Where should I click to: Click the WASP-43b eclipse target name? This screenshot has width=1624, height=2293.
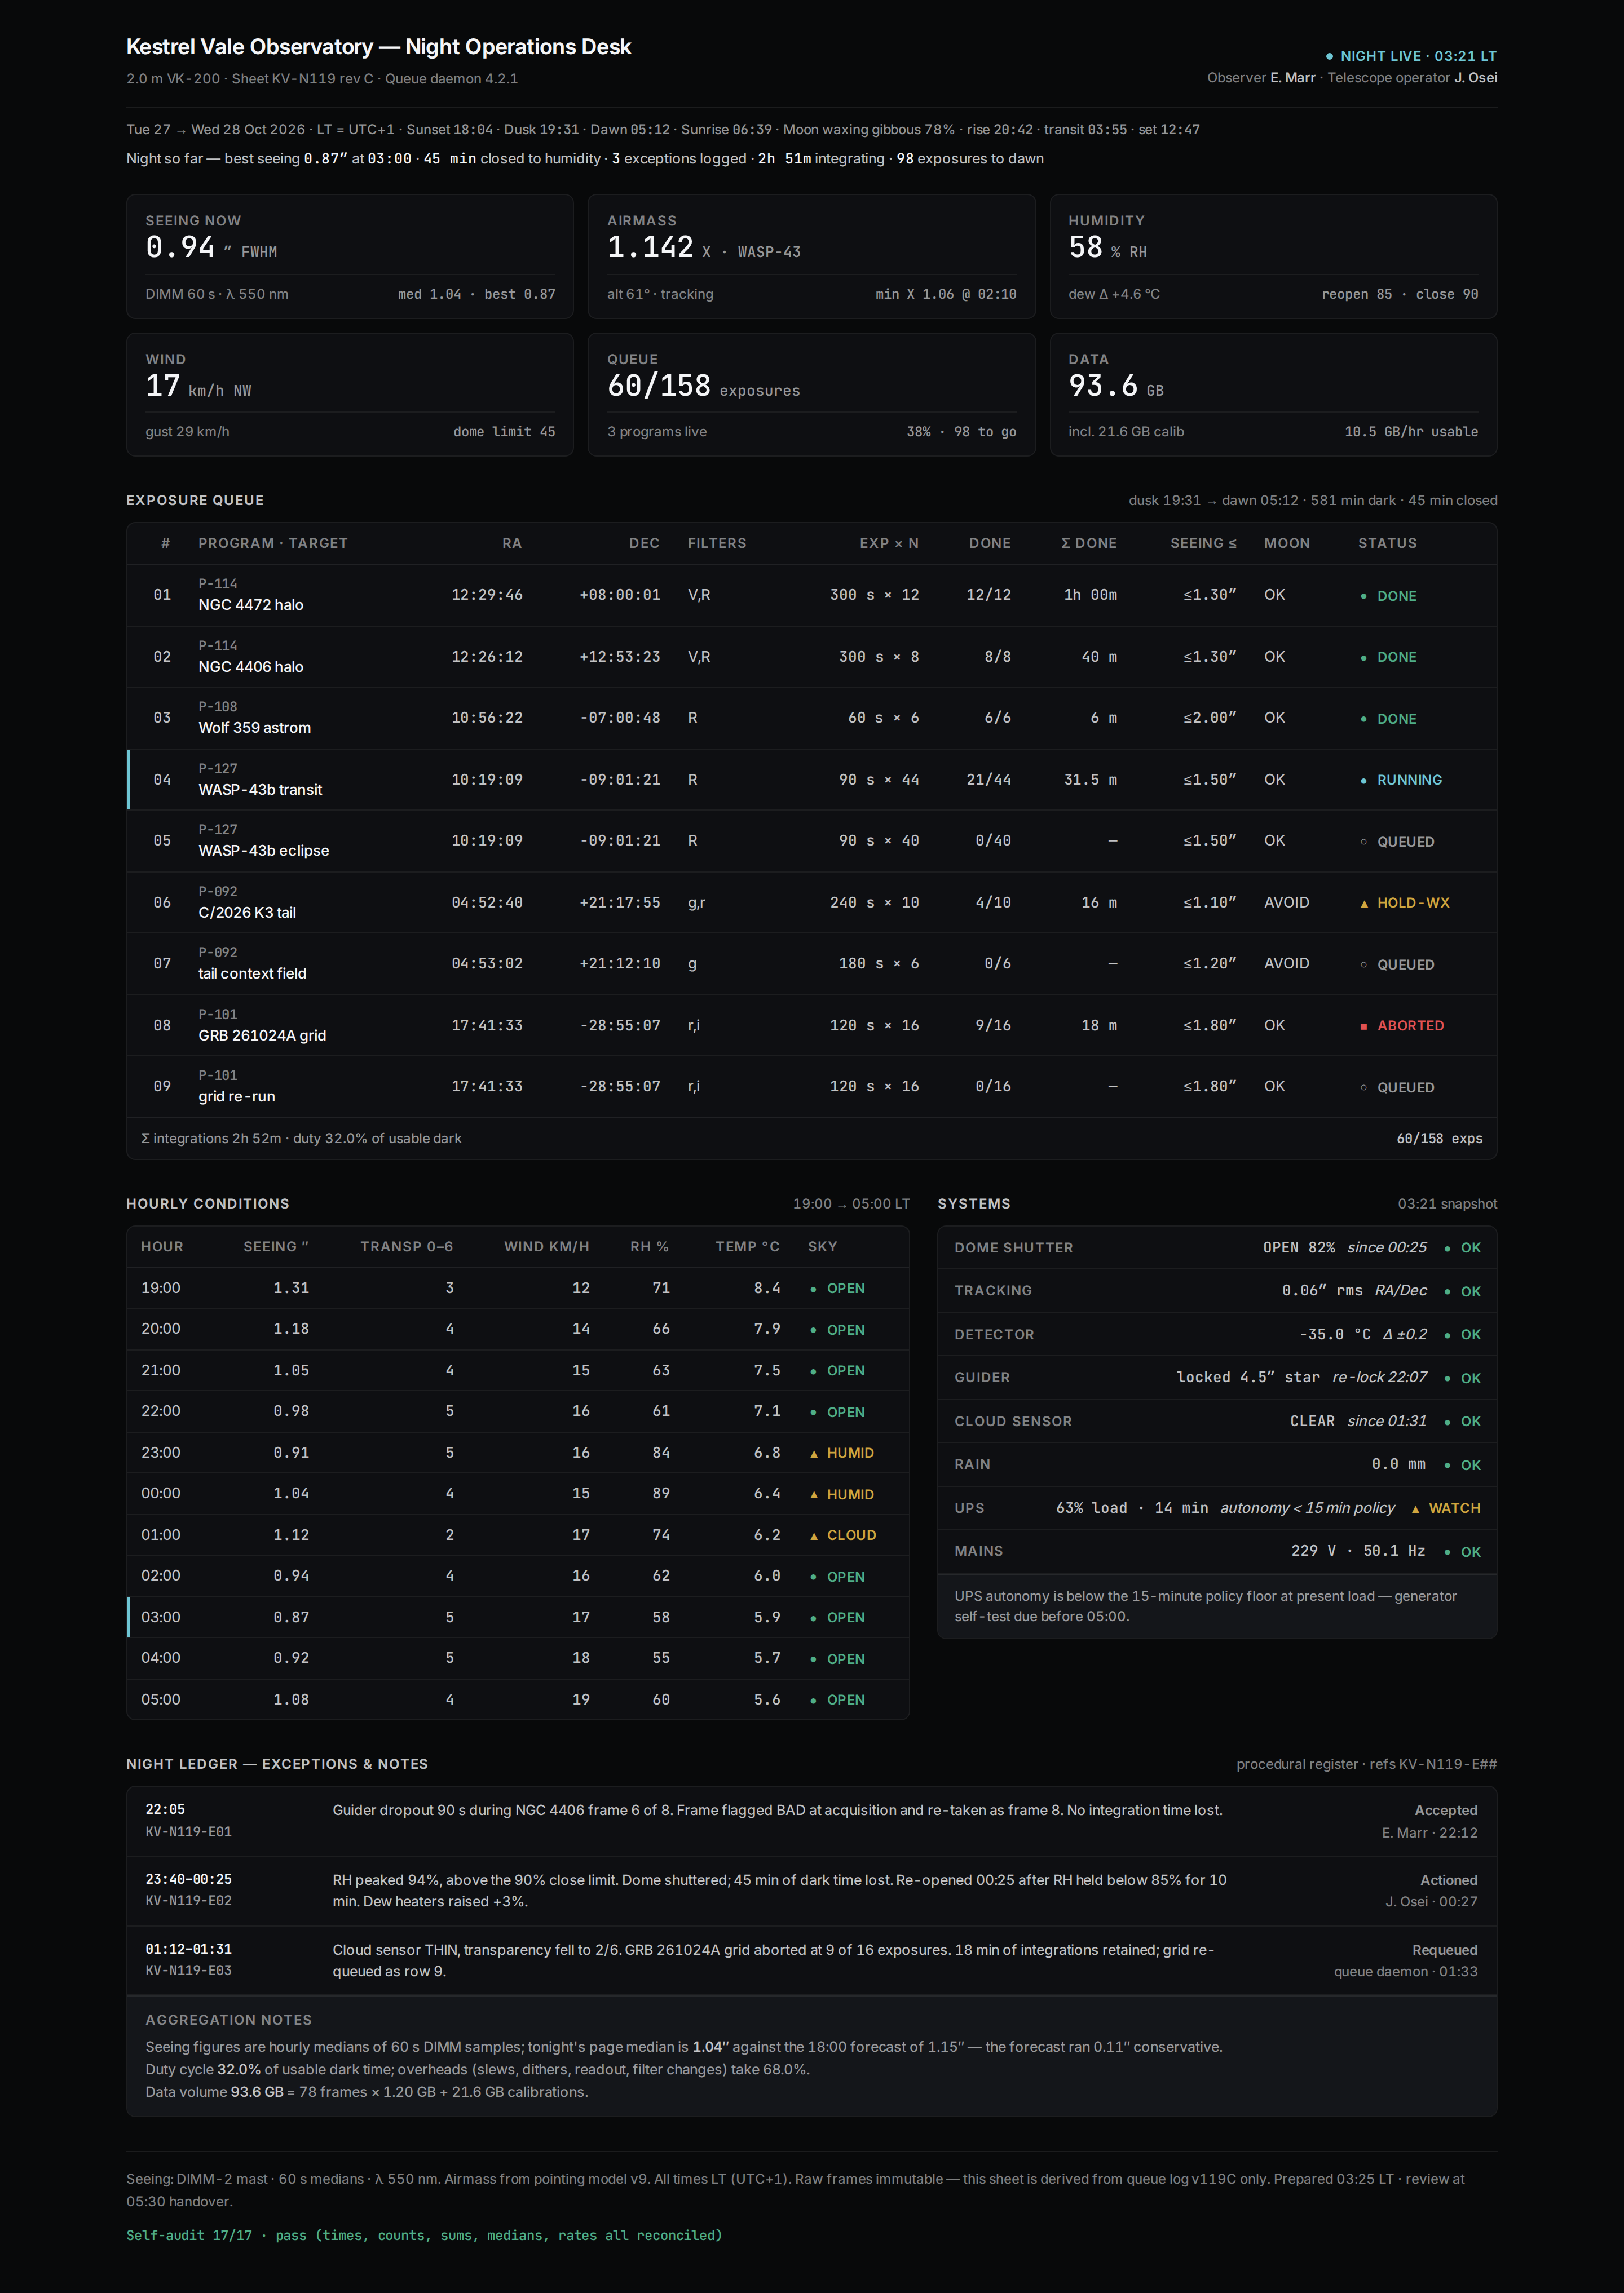coord(264,851)
